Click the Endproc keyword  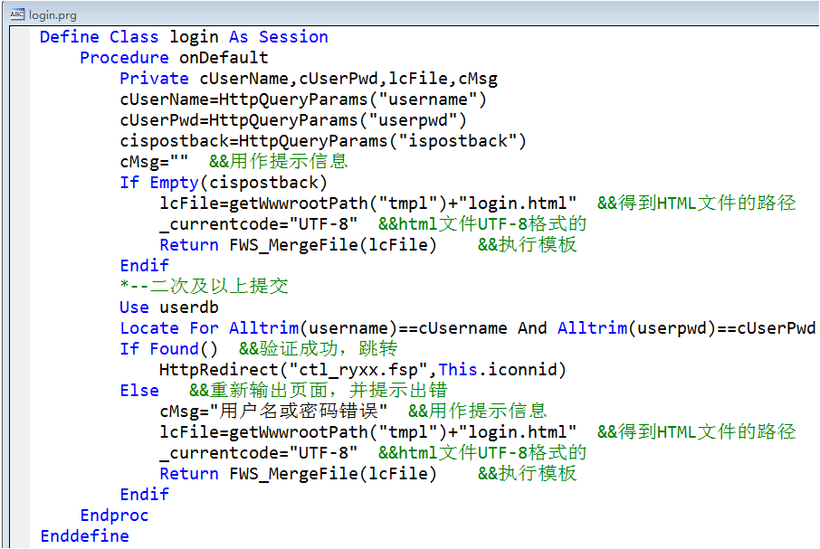(x=114, y=516)
